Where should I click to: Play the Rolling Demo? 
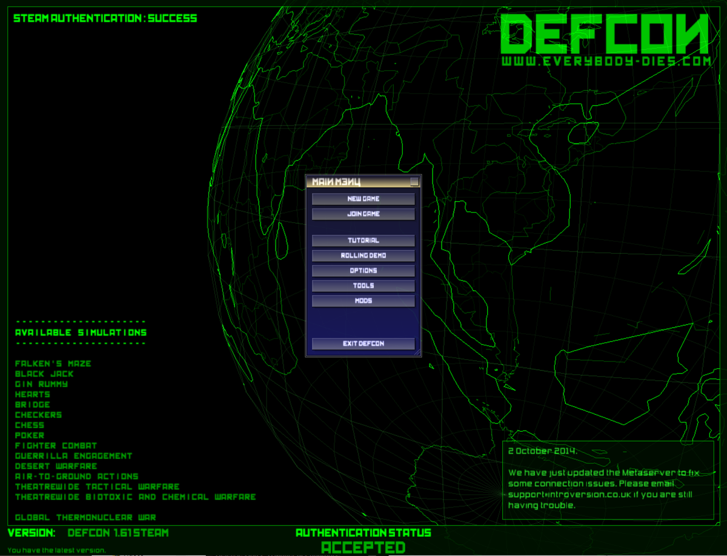coord(363,256)
